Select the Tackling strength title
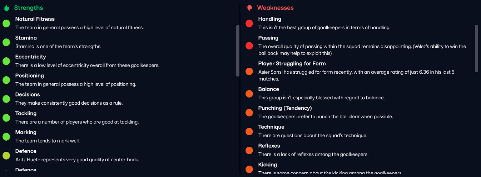The width and height of the screenshot is (481, 177). click(x=26, y=114)
